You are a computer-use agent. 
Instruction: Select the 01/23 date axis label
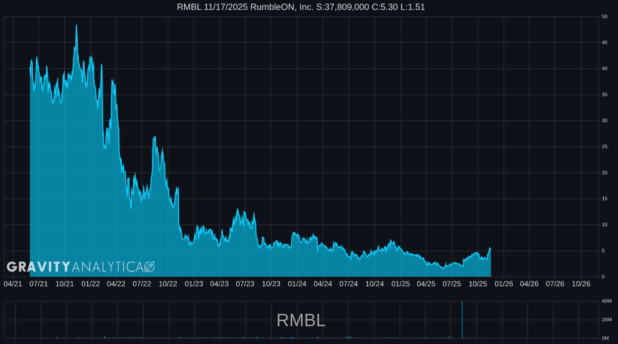pos(194,284)
